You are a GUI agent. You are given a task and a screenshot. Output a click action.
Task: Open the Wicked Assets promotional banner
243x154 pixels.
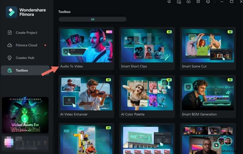coord(25,115)
